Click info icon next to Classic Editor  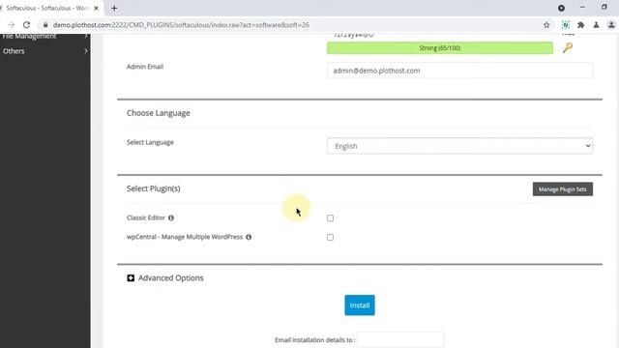click(x=171, y=217)
